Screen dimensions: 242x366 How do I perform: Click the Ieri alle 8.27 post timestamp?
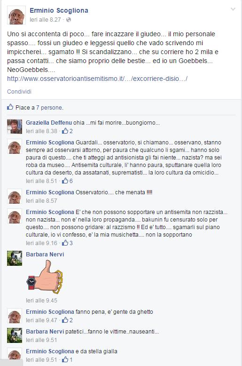[45, 20]
